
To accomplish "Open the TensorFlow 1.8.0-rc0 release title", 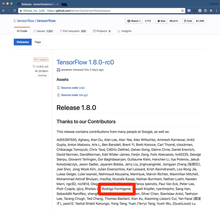I will tap(85, 62).
